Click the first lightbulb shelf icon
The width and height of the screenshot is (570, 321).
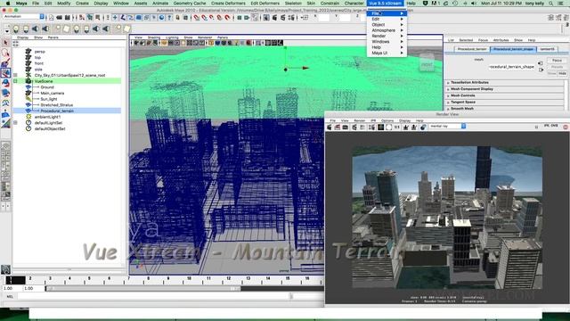[16, 29]
